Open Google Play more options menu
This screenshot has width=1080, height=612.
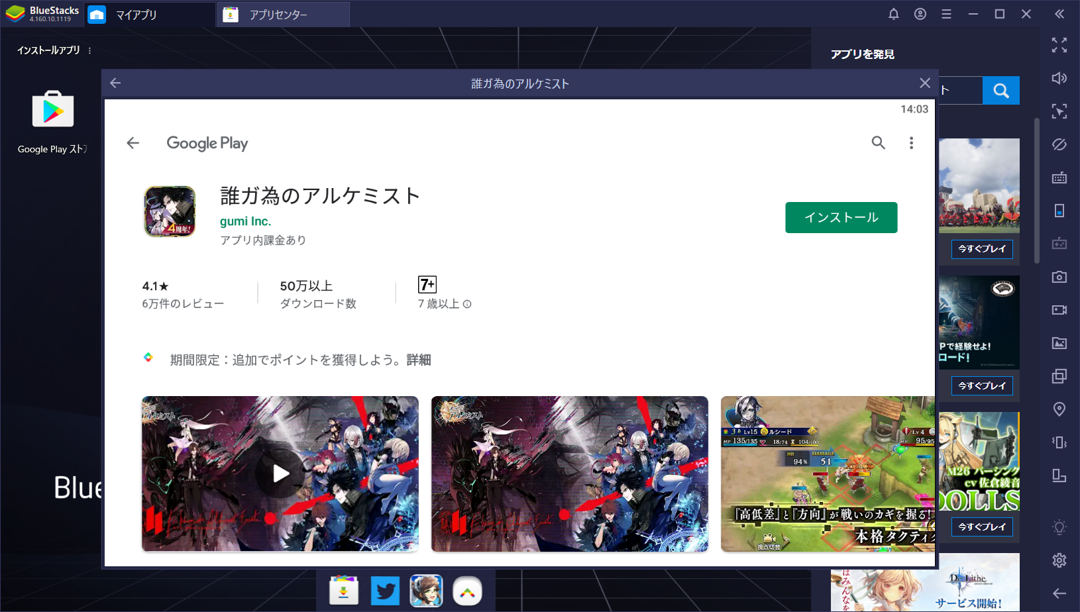[x=911, y=142]
